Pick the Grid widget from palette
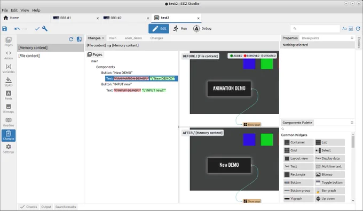Viewport: 363px width, 211px height. click(x=298, y=150)
